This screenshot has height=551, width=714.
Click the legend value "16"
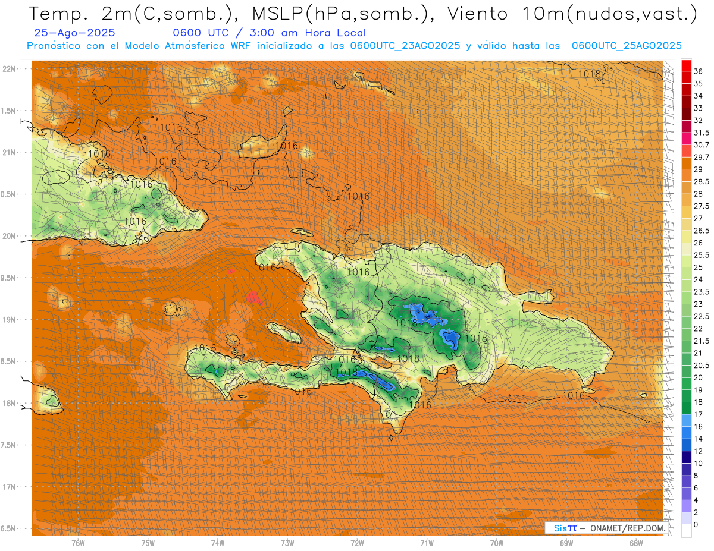699,427
